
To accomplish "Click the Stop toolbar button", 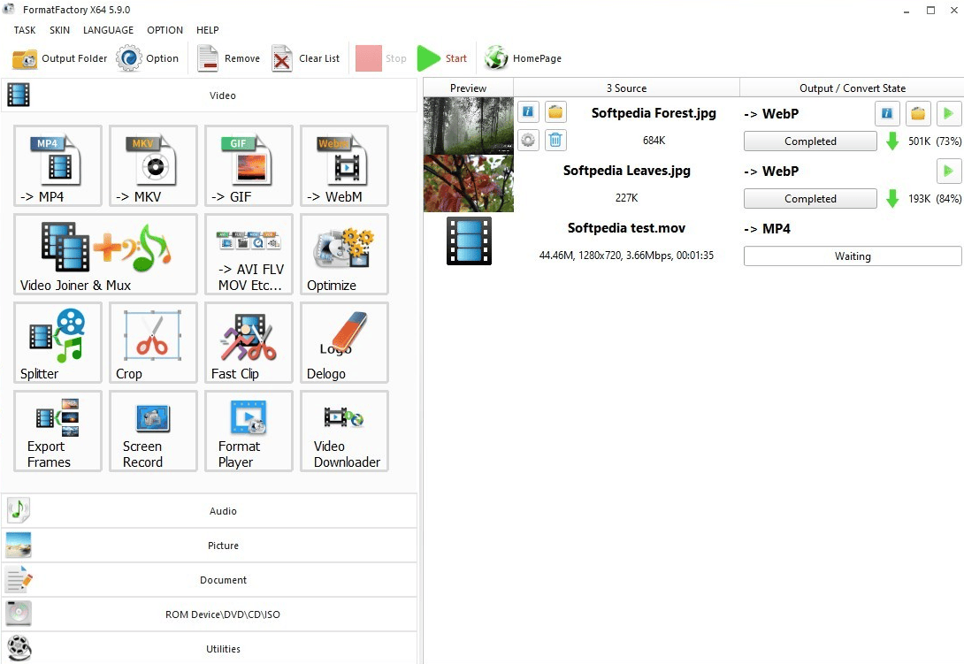I will [381, 58].
